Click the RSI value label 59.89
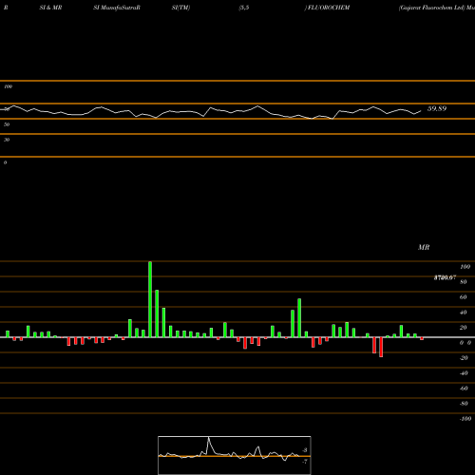This screenshot has height=475, width=475. [x=437, y=108]
